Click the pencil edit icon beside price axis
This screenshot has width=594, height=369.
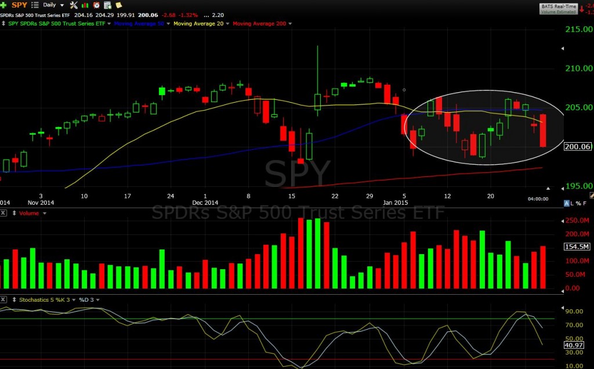[592, 195]
